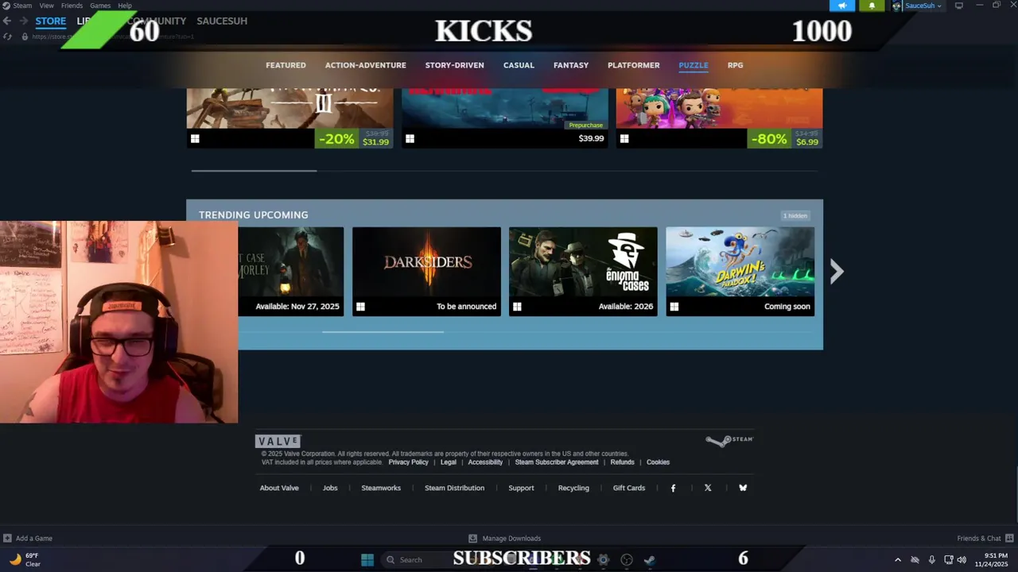Viewport: 1018px width, 572px height.
Task: Click the 1 hidden label
Action: tap(795, 216)
